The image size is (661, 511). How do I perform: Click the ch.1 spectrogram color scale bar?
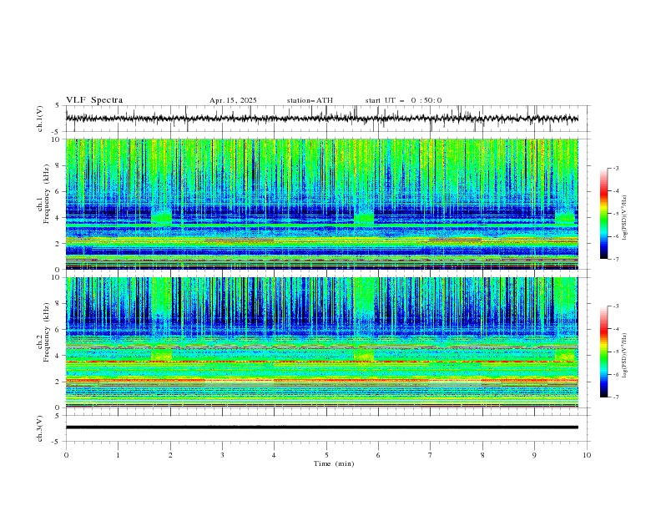[x=603, y=214]
